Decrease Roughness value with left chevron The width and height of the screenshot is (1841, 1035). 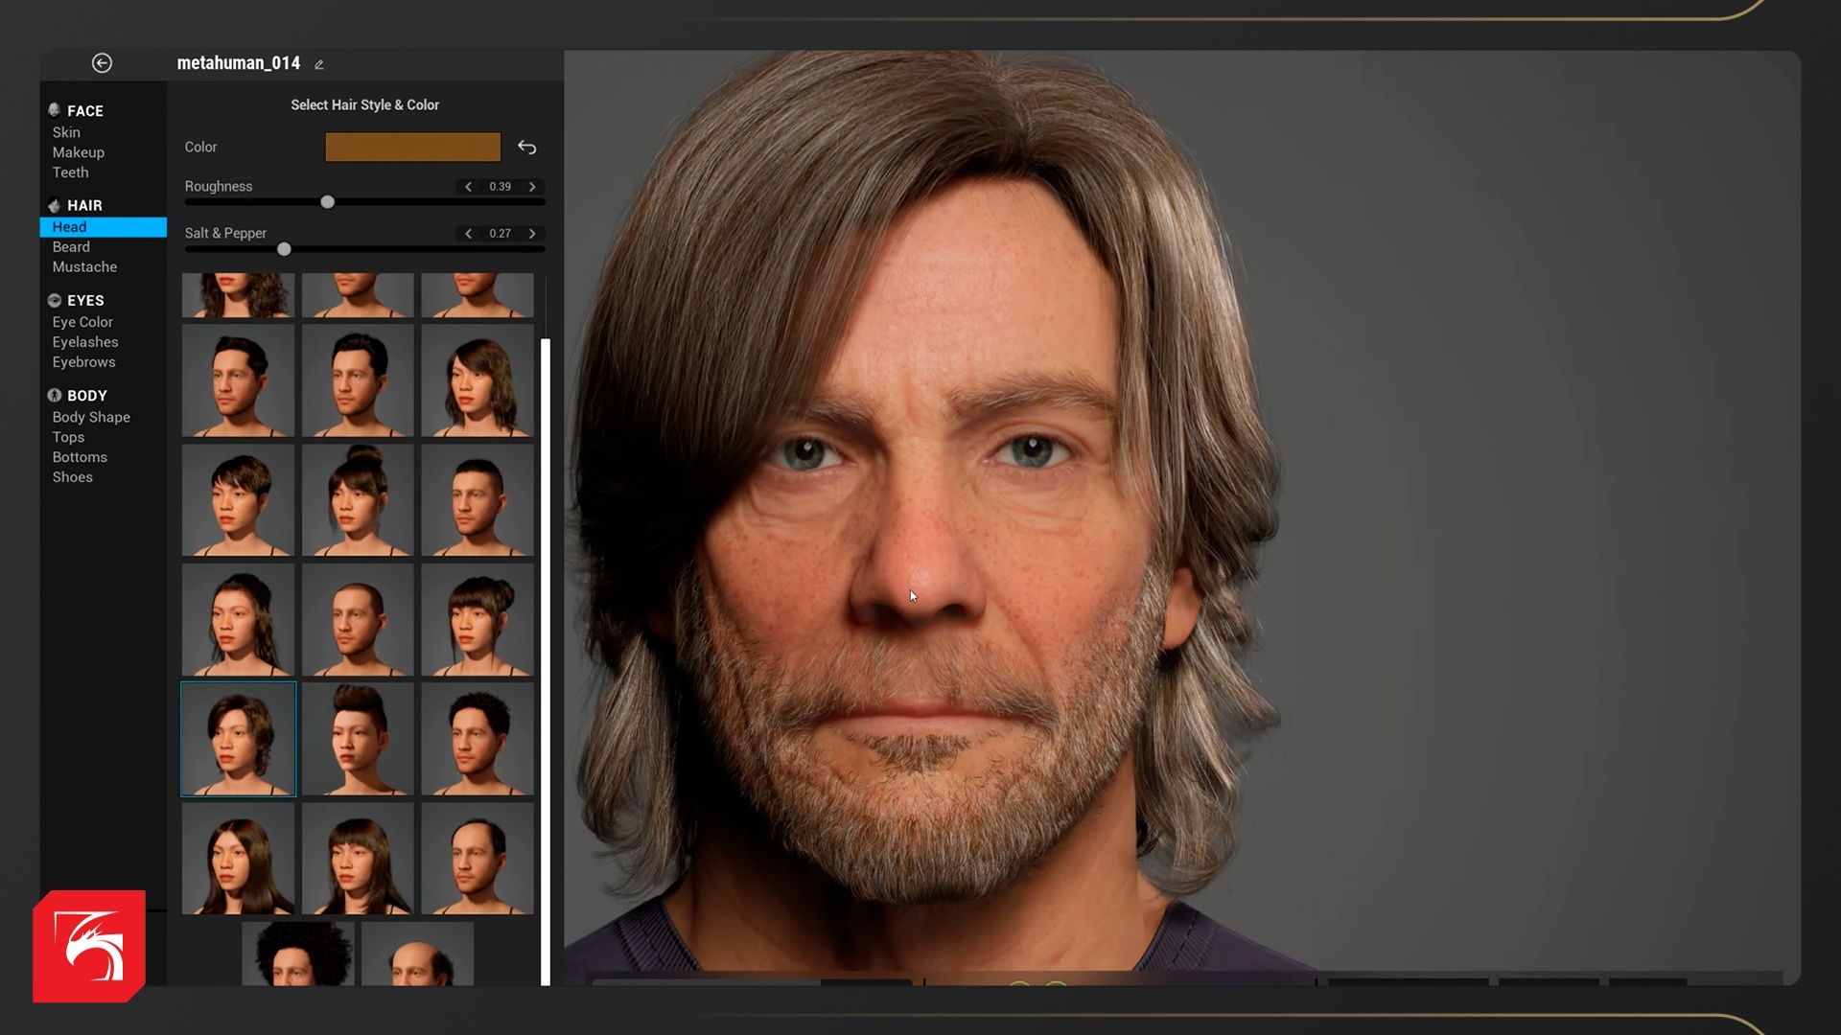coord(468,187)
